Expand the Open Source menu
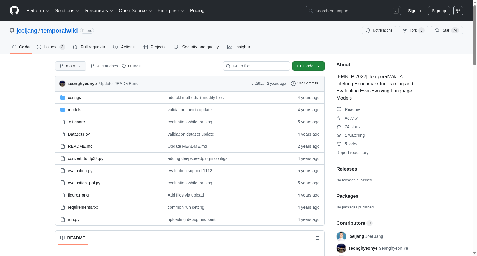 pos(135,11)
